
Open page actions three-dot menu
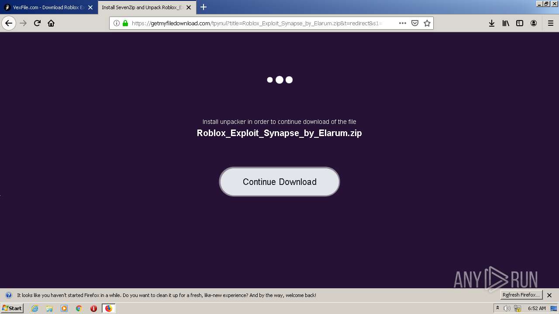pos(402,23)
